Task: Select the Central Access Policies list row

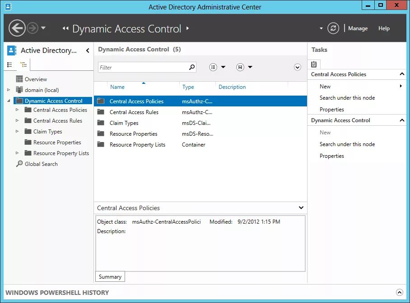Action: [200, 101]
